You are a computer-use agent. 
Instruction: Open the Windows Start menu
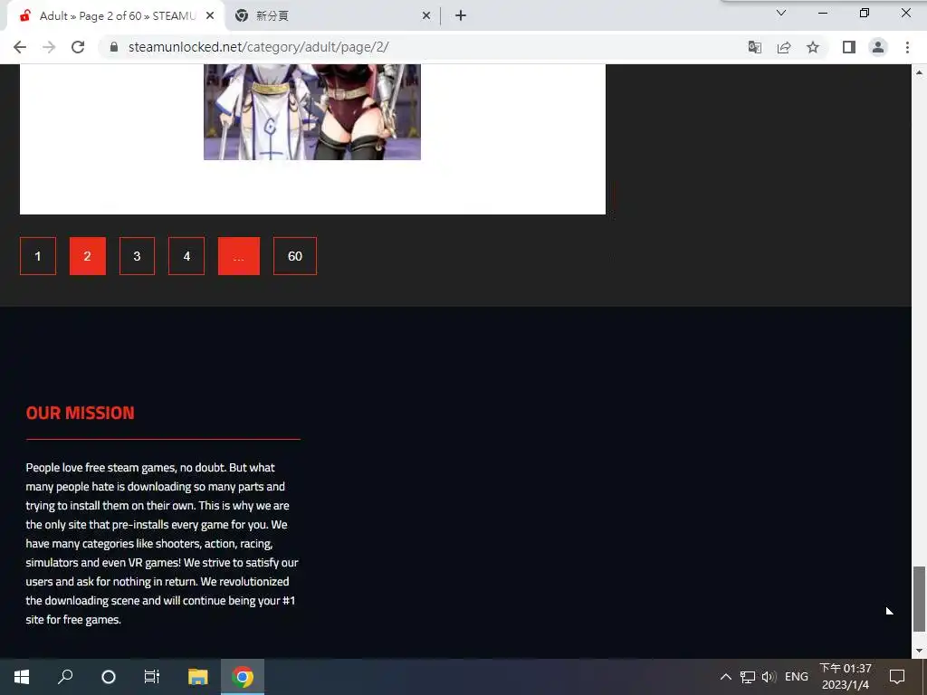pos(22,677)
